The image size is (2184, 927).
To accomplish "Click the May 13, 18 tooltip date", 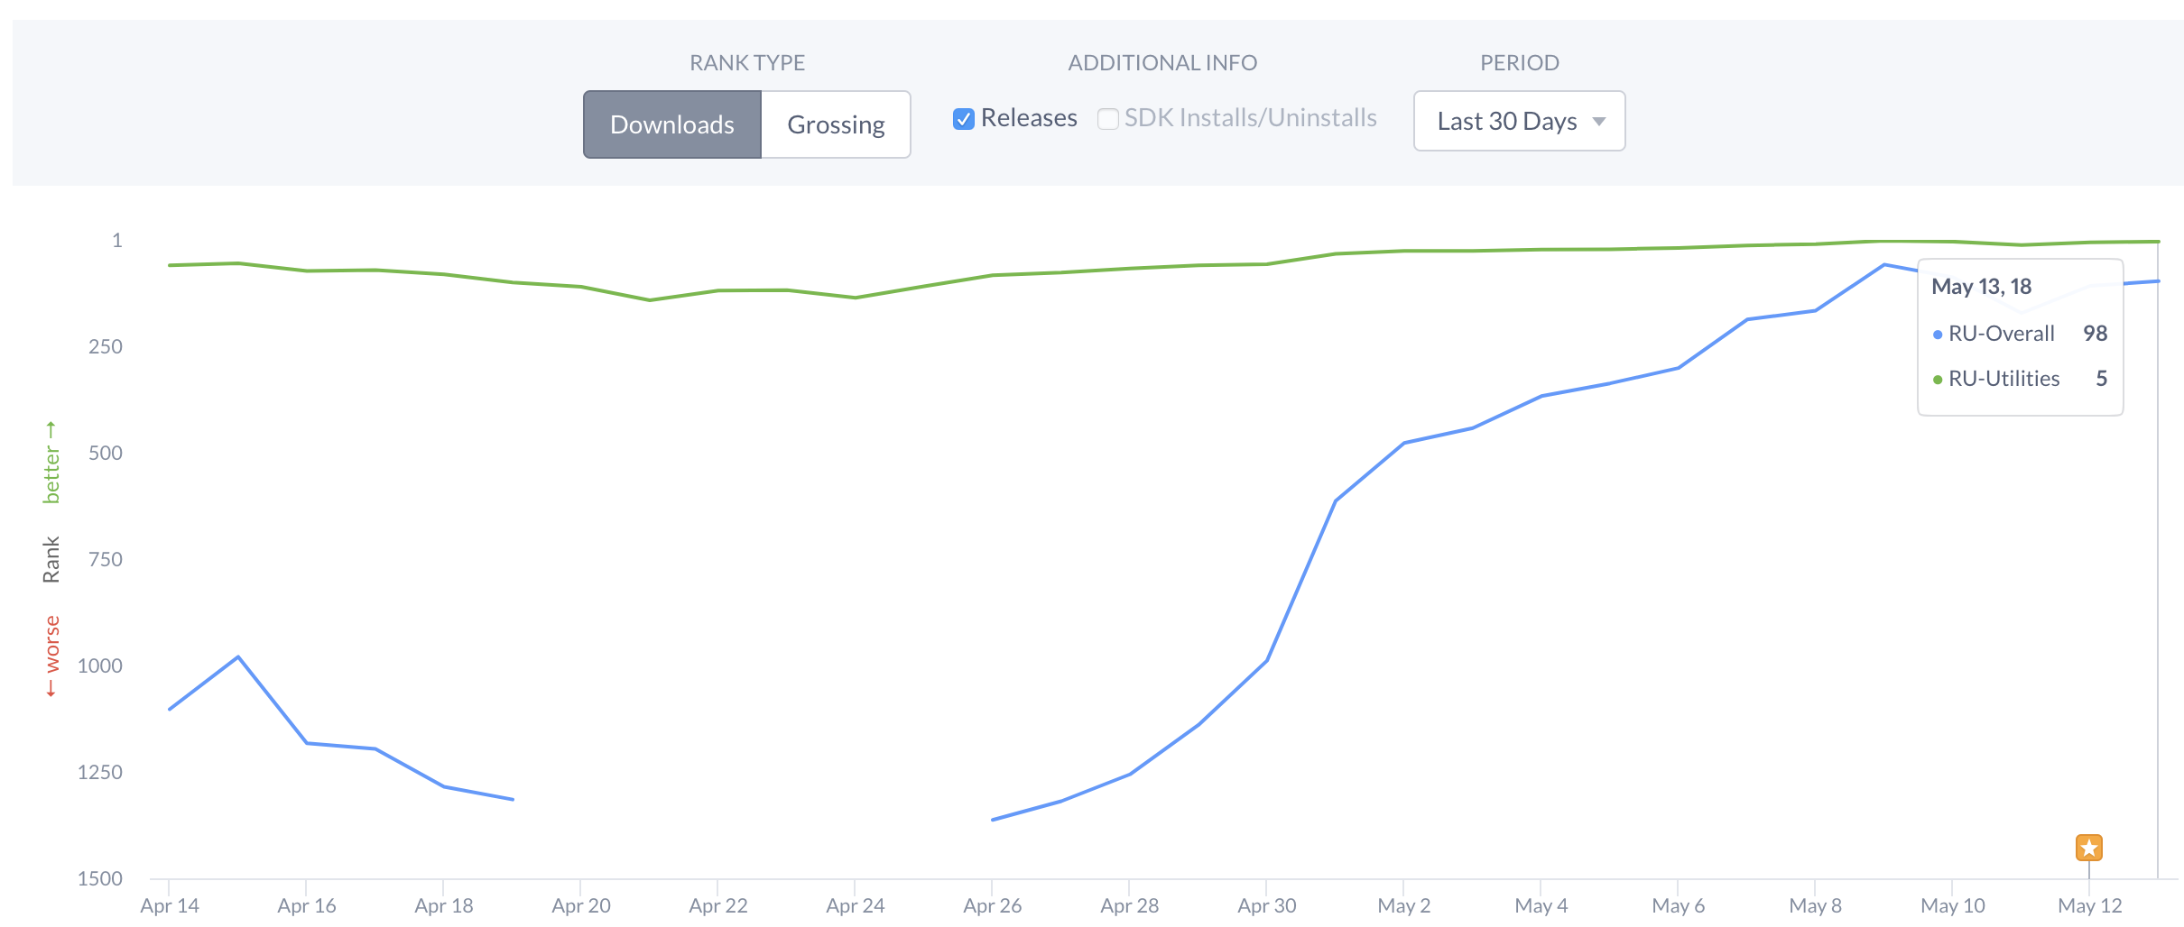I will (1981, 287).
